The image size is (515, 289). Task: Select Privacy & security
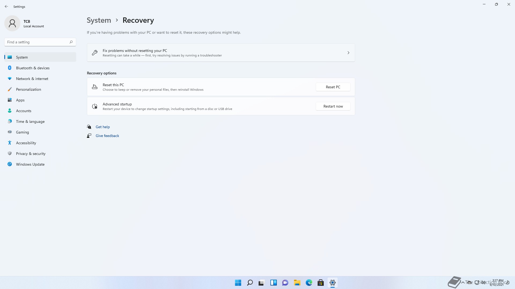[x=40, y=154]
